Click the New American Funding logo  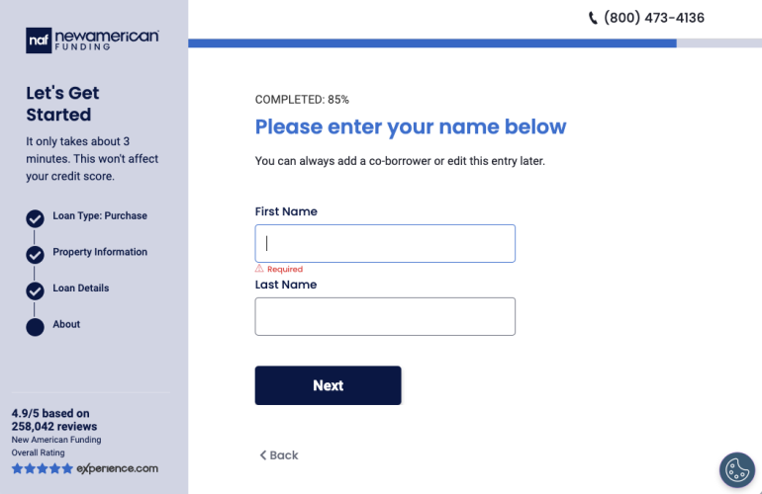coord(92,40)
